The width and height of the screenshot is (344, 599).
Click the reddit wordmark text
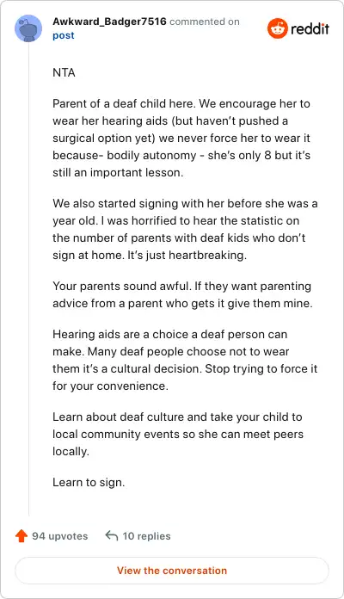tap(310, 28)
